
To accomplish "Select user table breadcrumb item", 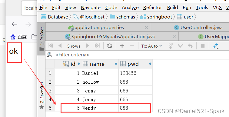I will 185,17.
